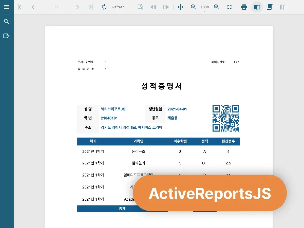Go to previous page arrow
Viewport: 304px width, 228px height.
pos(34,7)
